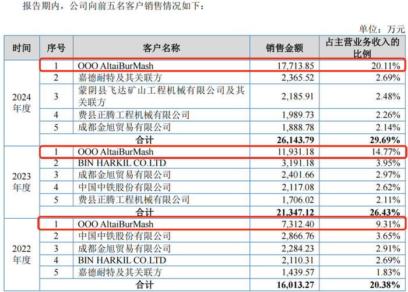Click the 销售金额 column header
The width and height of the screenshot is (408, 292).
click(x=284, y=48)
